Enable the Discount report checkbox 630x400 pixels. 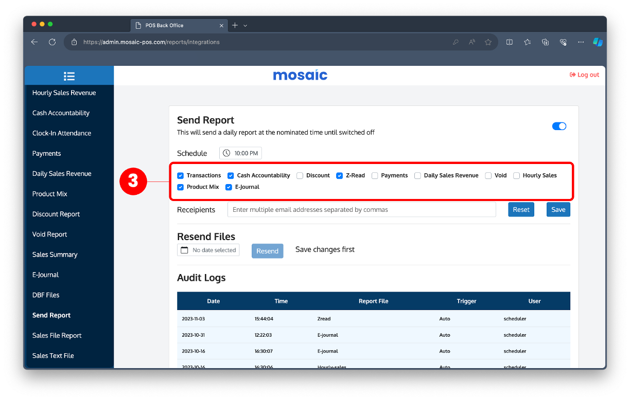pos(300,175)
